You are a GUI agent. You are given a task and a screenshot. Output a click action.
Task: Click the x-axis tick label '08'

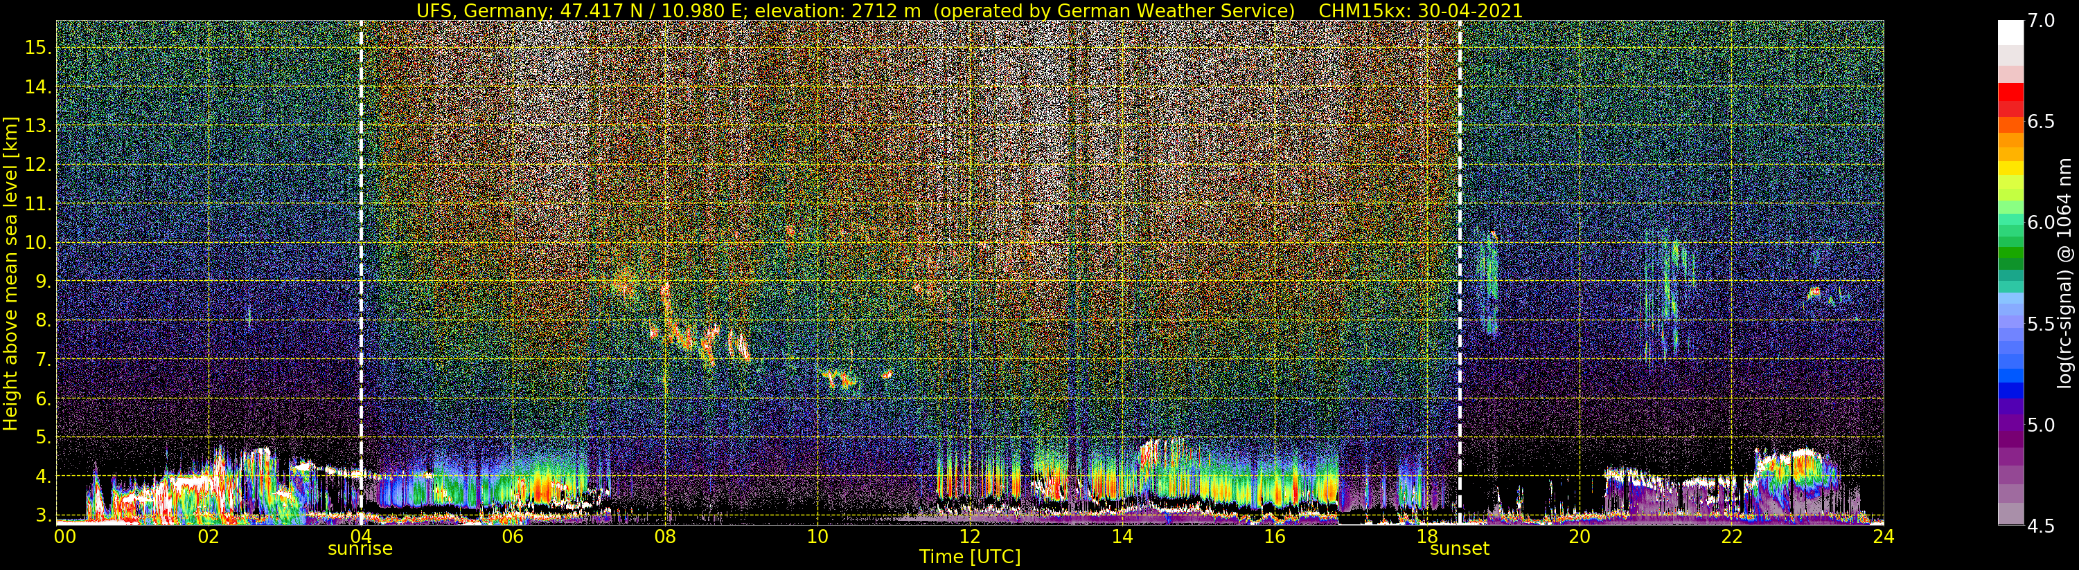[665, 537]
